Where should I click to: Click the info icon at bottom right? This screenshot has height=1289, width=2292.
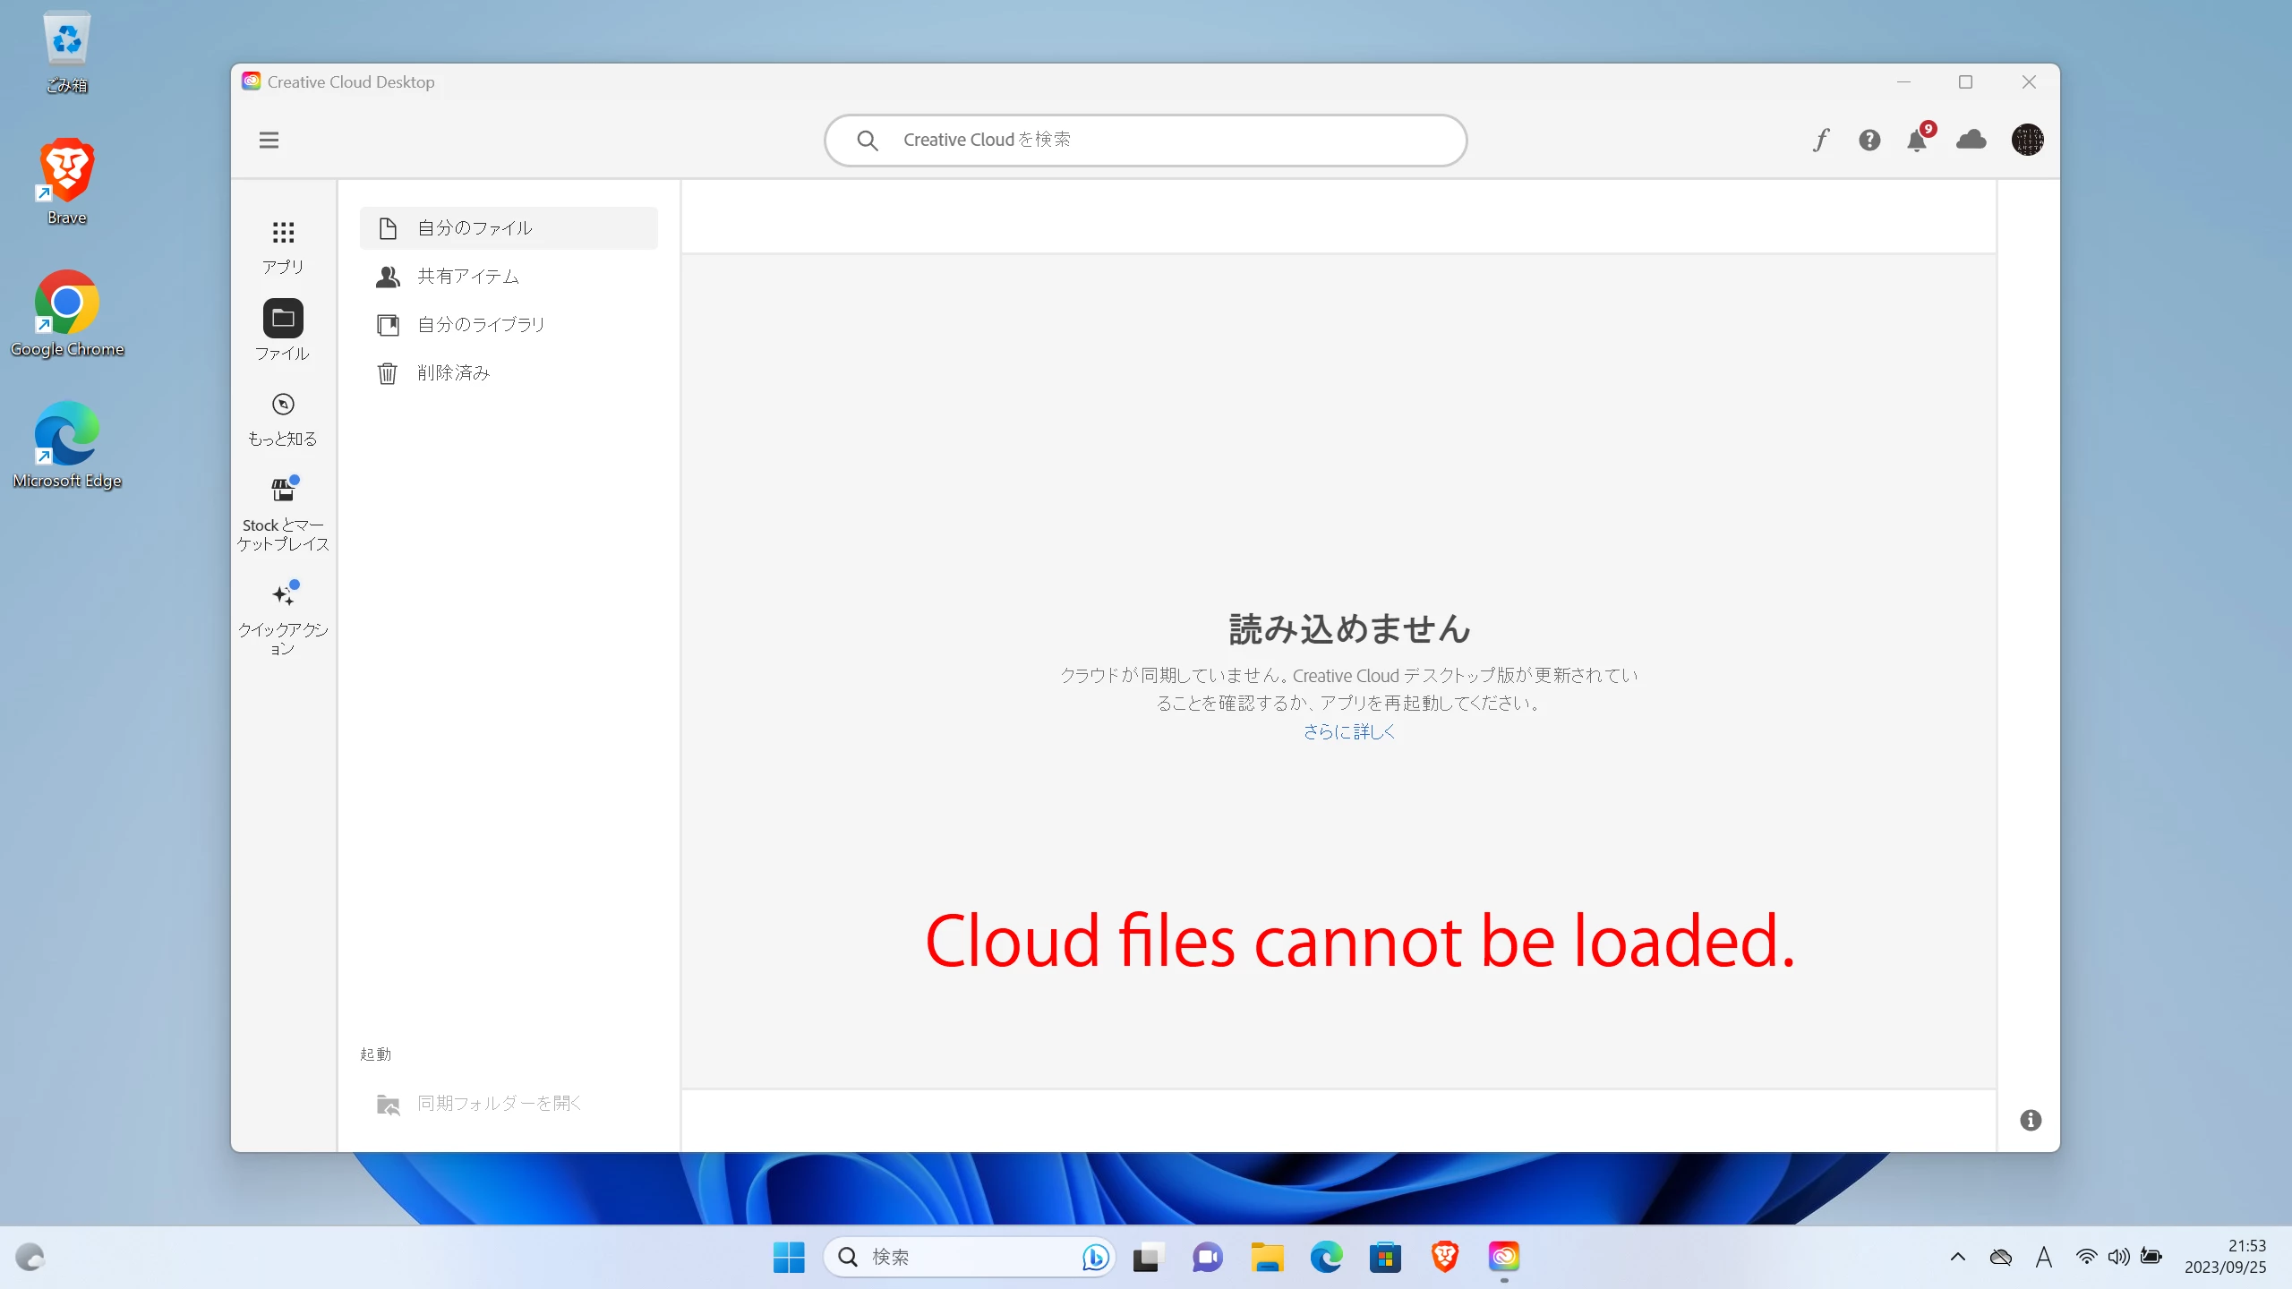click(x=2031, y=1120)
